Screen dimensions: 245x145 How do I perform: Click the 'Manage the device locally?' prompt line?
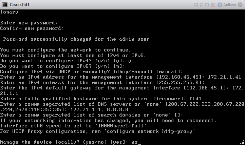pyautogui.click(x=70, y=142)
